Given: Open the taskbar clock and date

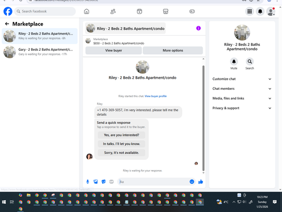Looking at the screenshot, I should tap(262, 202).
